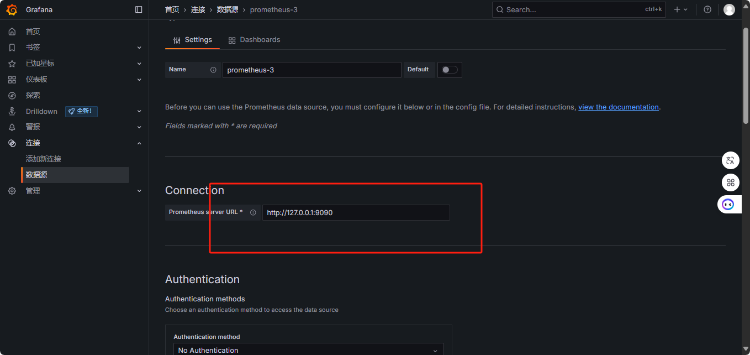The image size is (750, 355).
Task: Click the Prometheus server URL info icon
Action: click(x=253, y=212)
